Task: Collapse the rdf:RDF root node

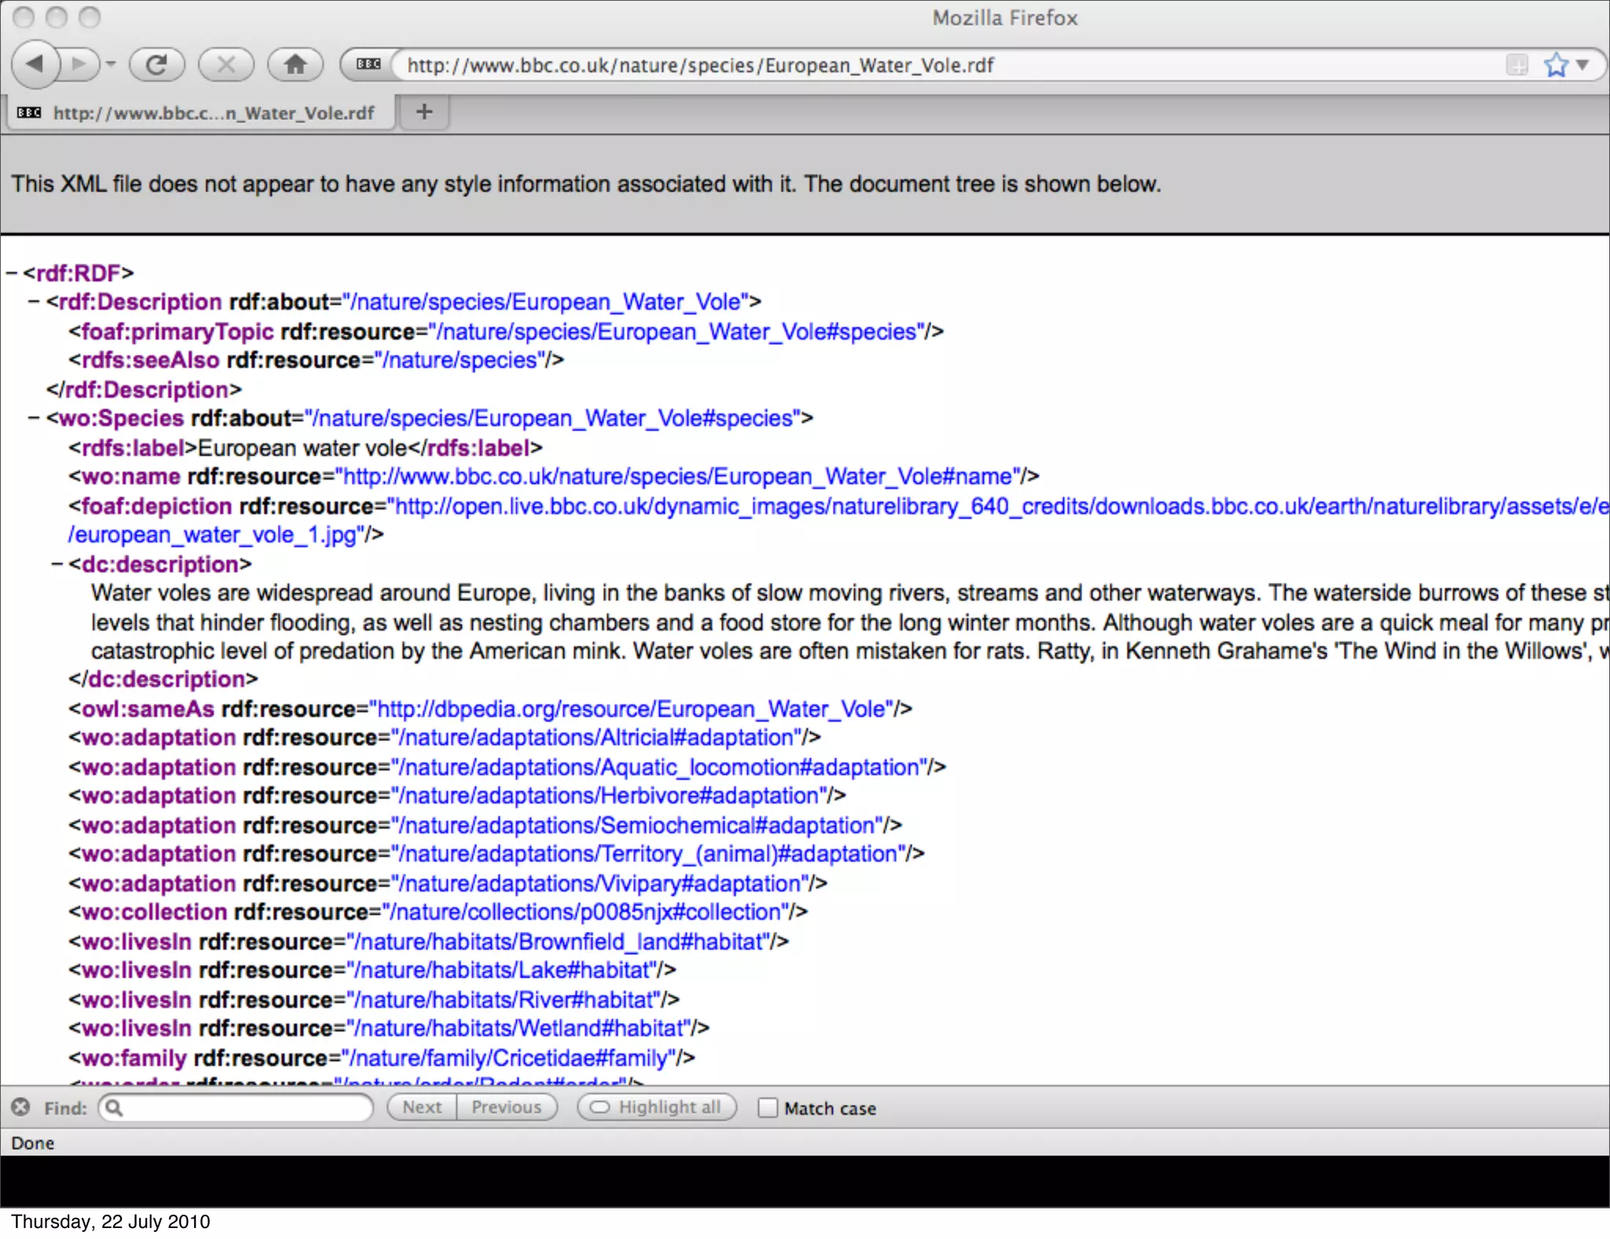Action: [11, 274]
